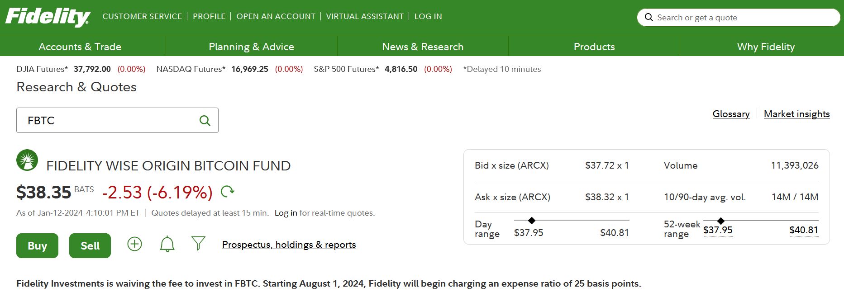This screenshot has height=297, width=844.
Task: Set a price alert with bell icon
Action: [167, 244]
